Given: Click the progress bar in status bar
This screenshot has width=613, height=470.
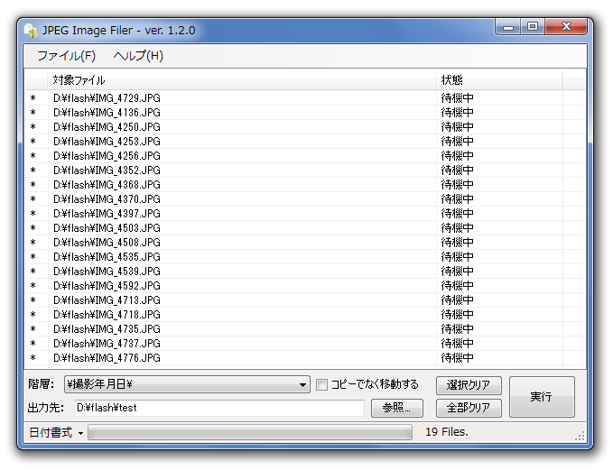Looking at the screenshot, I should (250, 432).
